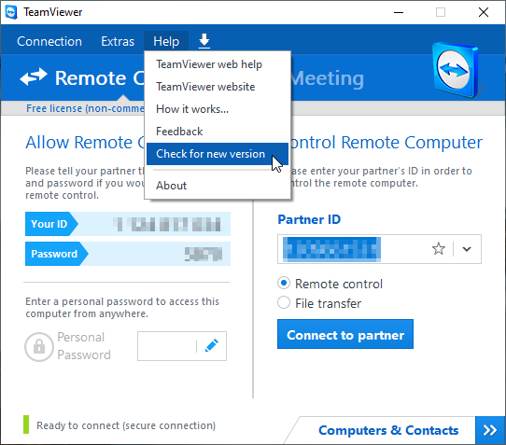Click the TeamViewer title bar app icon
Screen dimensions: 506x445
11,12
